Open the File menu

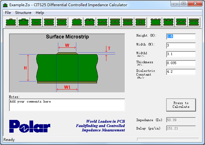[8, 13]
